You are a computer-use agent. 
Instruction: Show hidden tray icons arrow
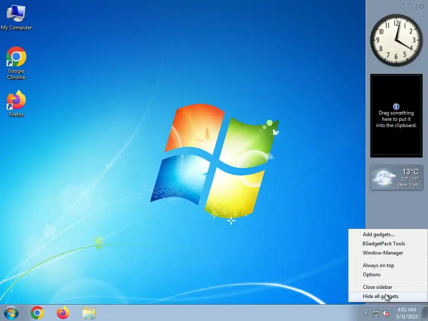pos(365,313)
